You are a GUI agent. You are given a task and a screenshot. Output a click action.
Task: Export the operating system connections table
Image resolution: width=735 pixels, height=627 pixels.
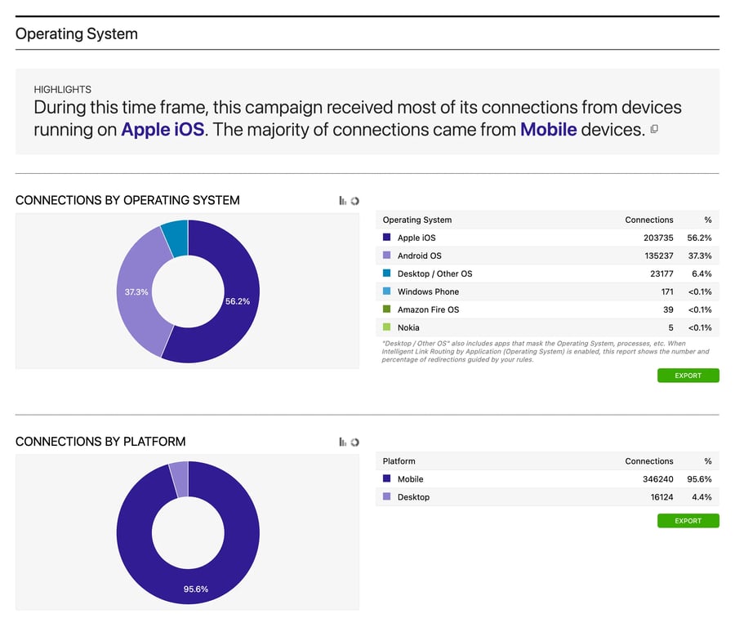(x=688, y=376)
